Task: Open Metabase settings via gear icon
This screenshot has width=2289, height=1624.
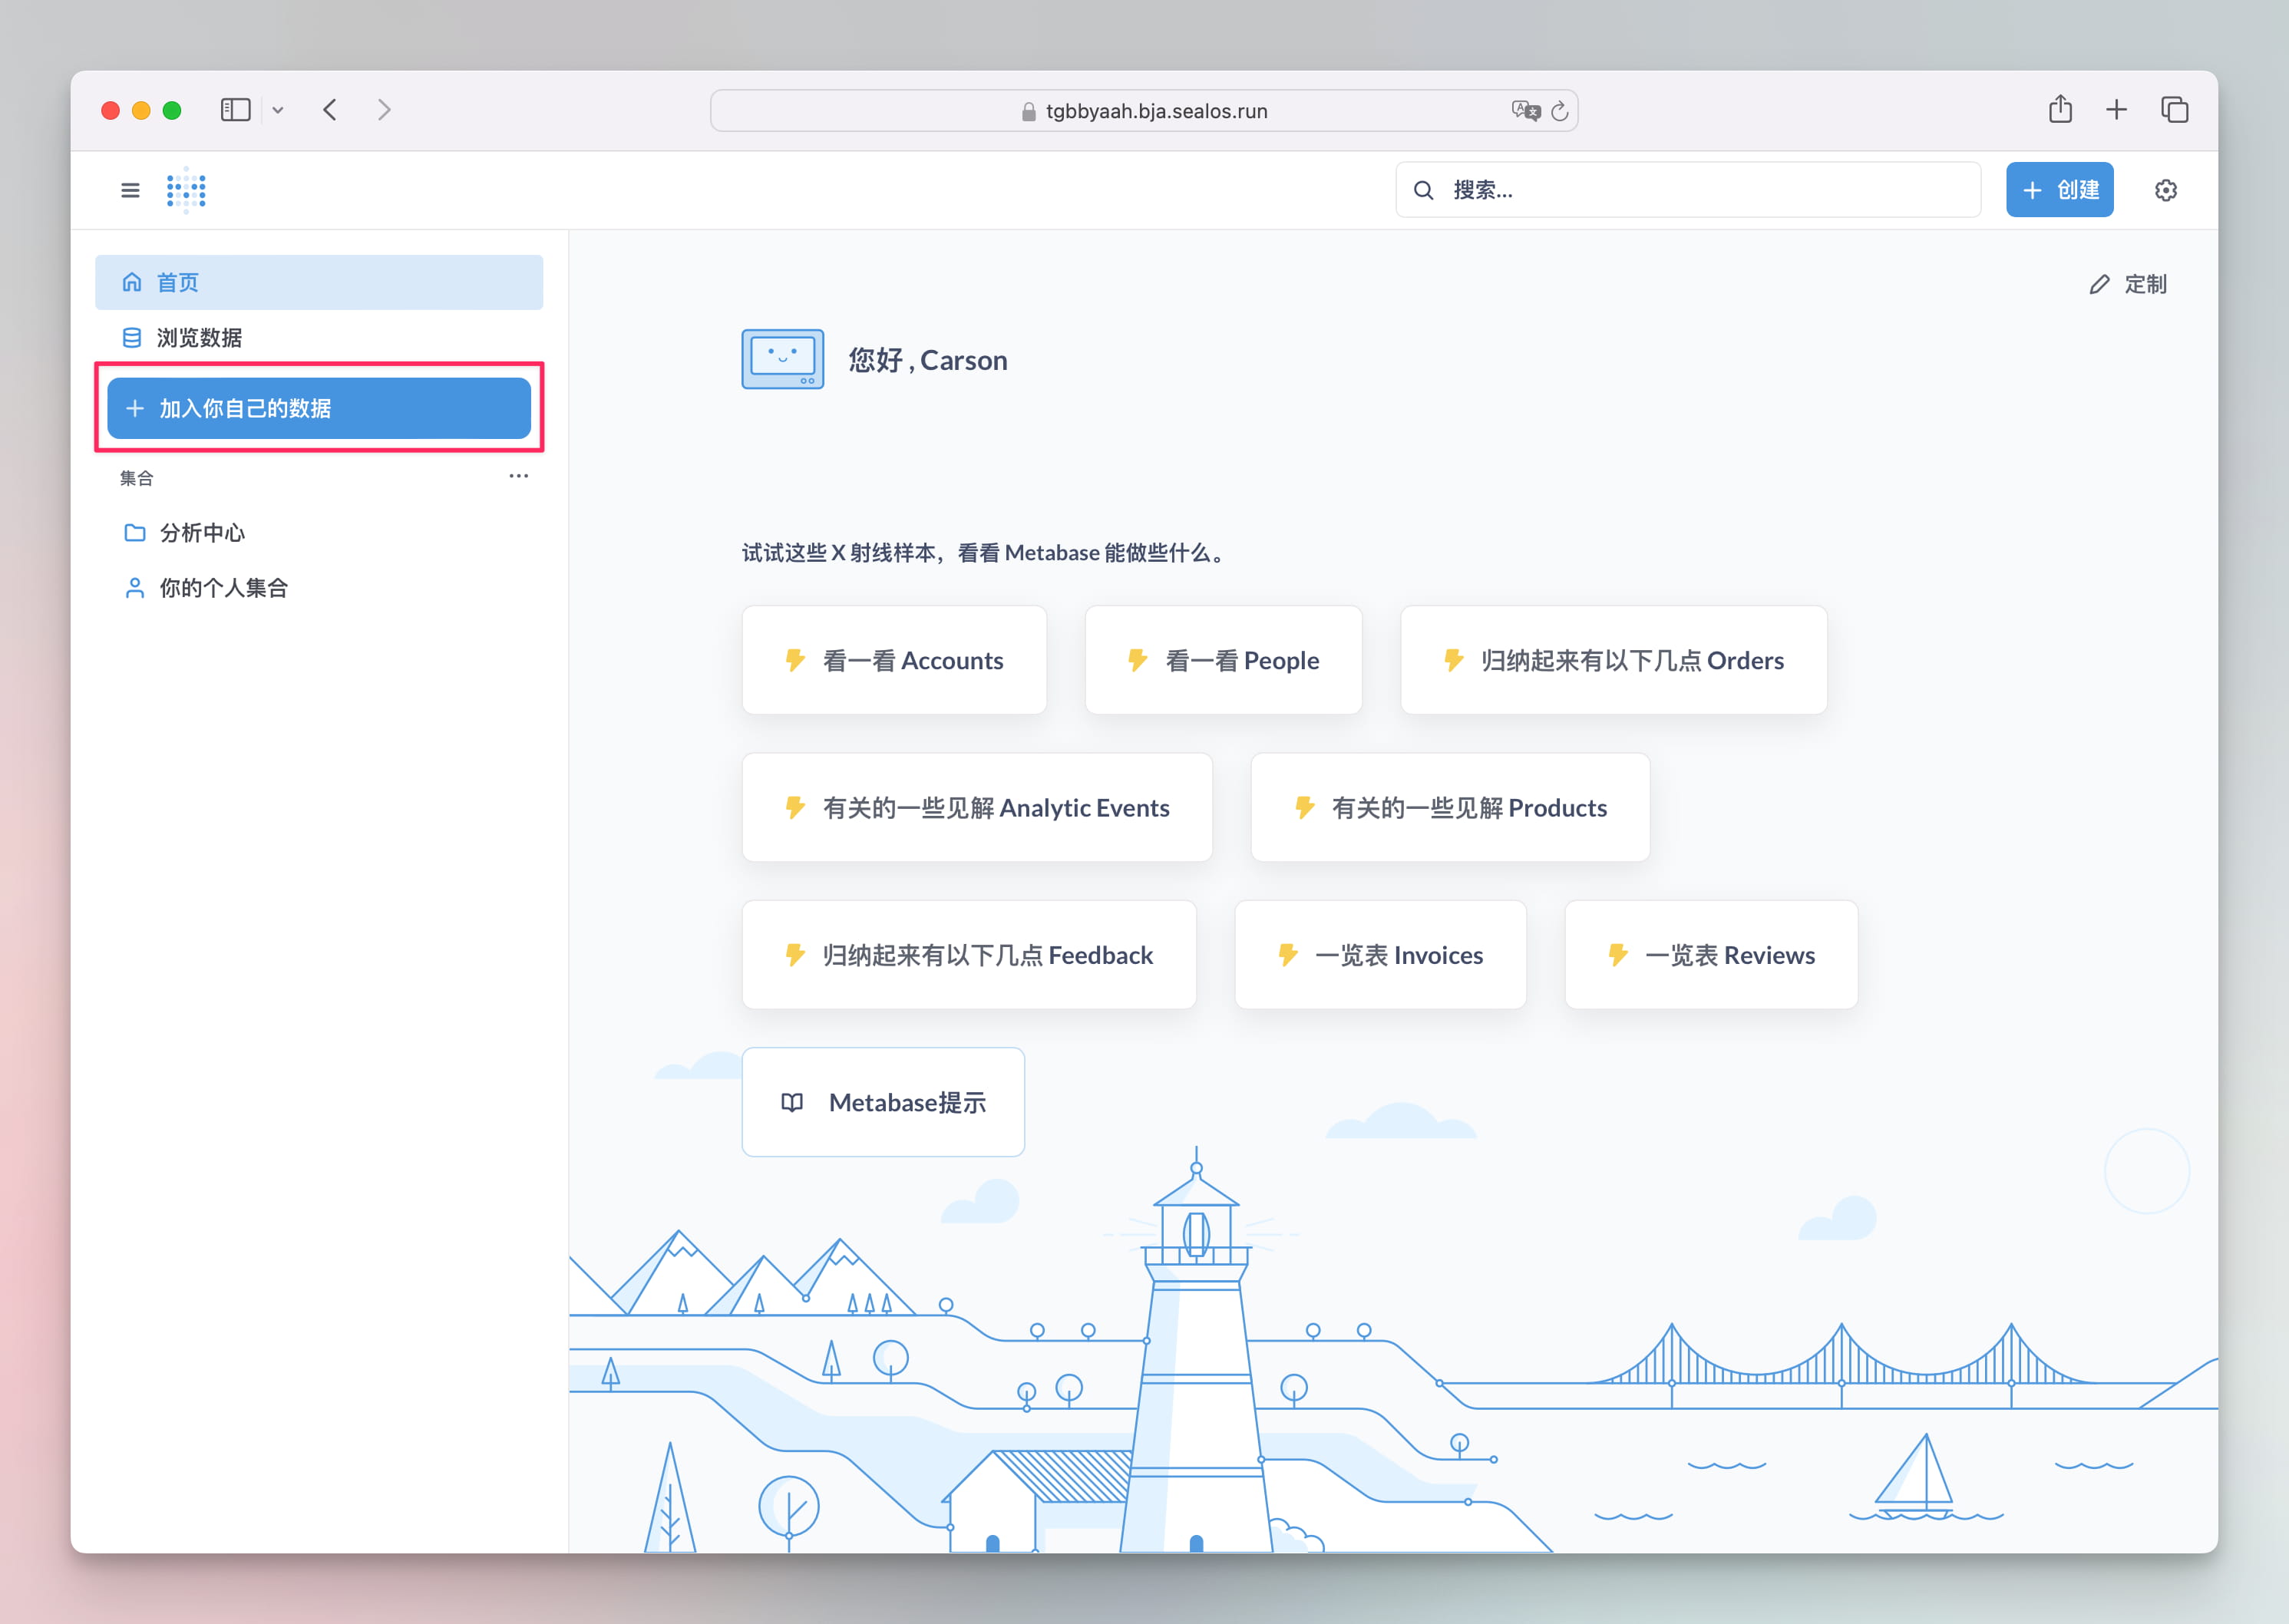Action: point(2166,189)
